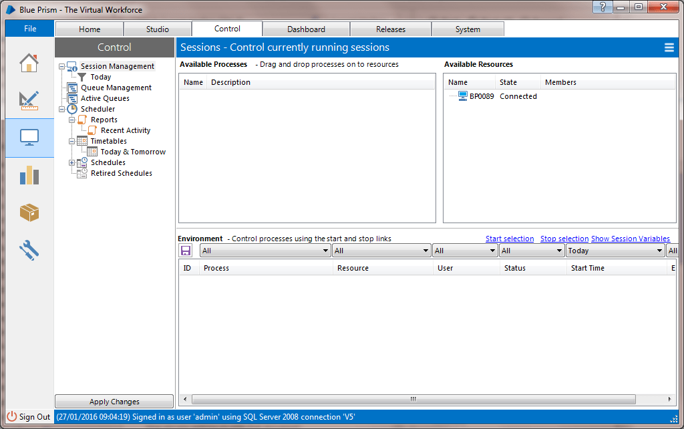
Task: Click the Reports scroll icon
Action: [82, 120]
